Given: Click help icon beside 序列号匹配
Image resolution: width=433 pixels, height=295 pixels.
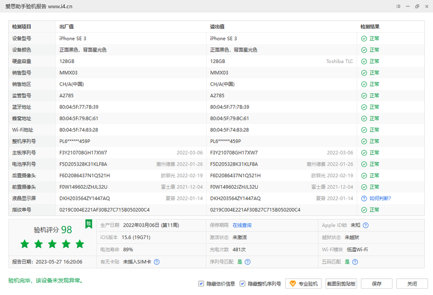Looking at the screenshot, I should 248,262.
